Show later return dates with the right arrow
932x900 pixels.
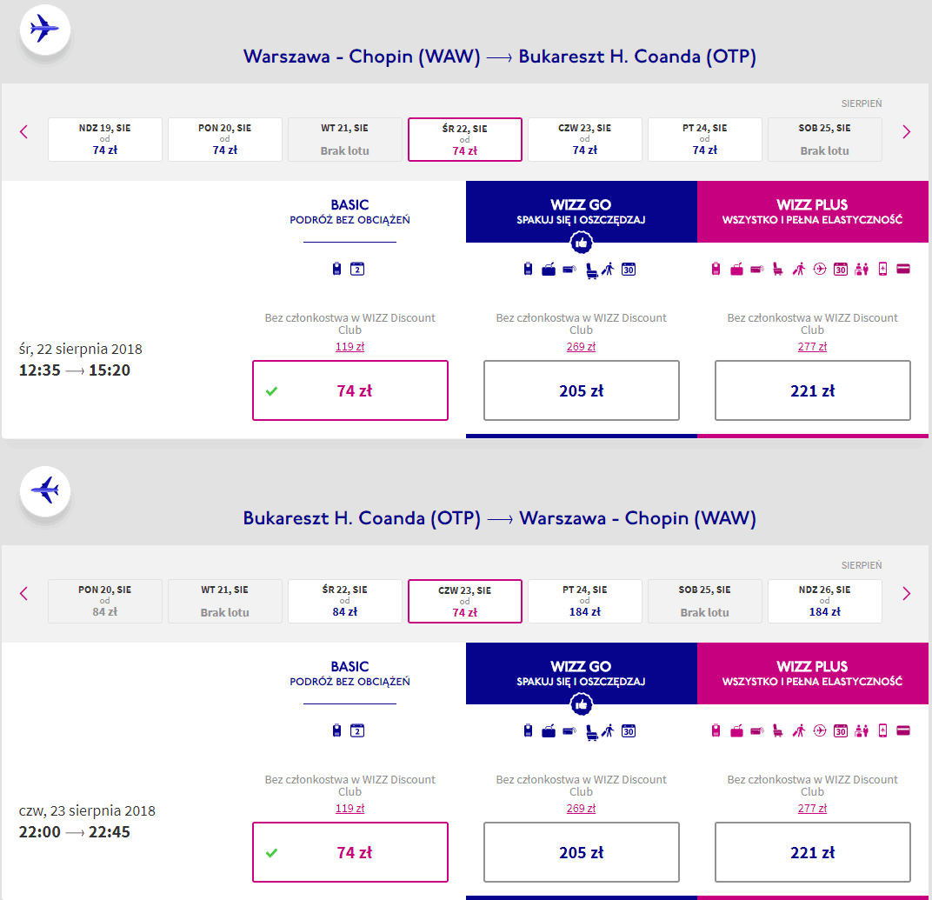tap(907, 594)
